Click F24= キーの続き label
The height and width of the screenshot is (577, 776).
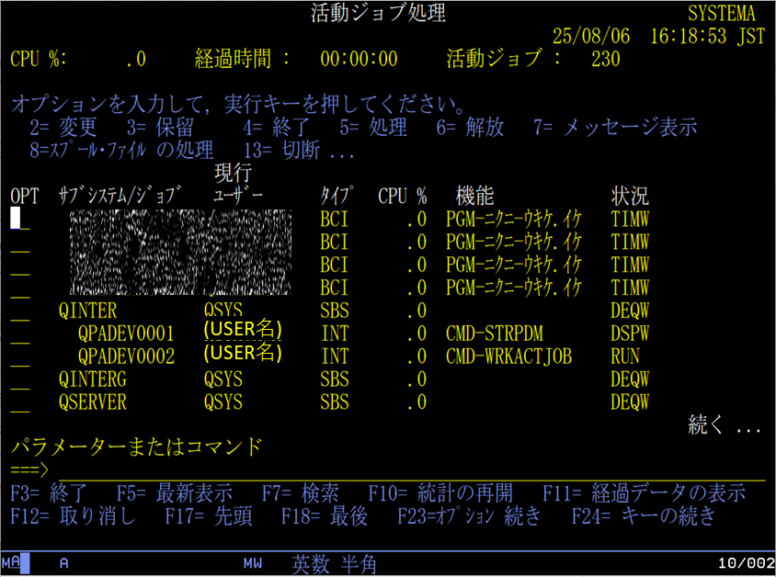click(x=644, y=515)
